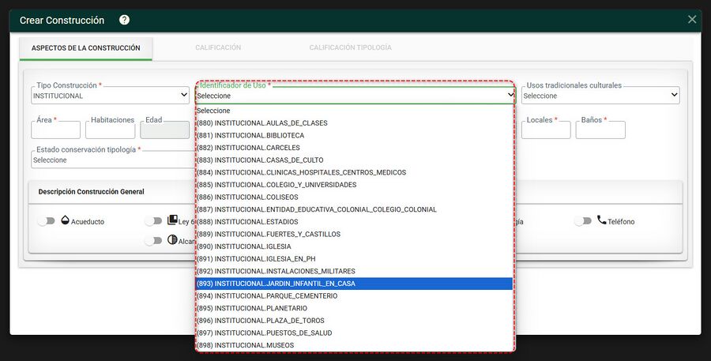
Task: Click the disabled Edad field
Action: point(164,130)
